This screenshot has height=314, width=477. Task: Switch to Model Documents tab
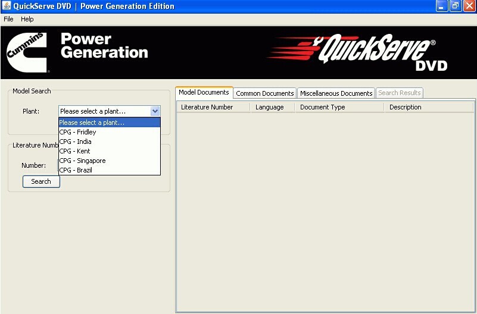pos(204,92)
